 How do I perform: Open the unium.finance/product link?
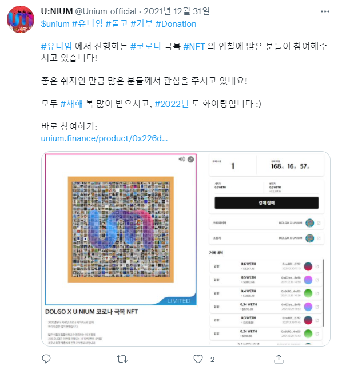[104, 138]
